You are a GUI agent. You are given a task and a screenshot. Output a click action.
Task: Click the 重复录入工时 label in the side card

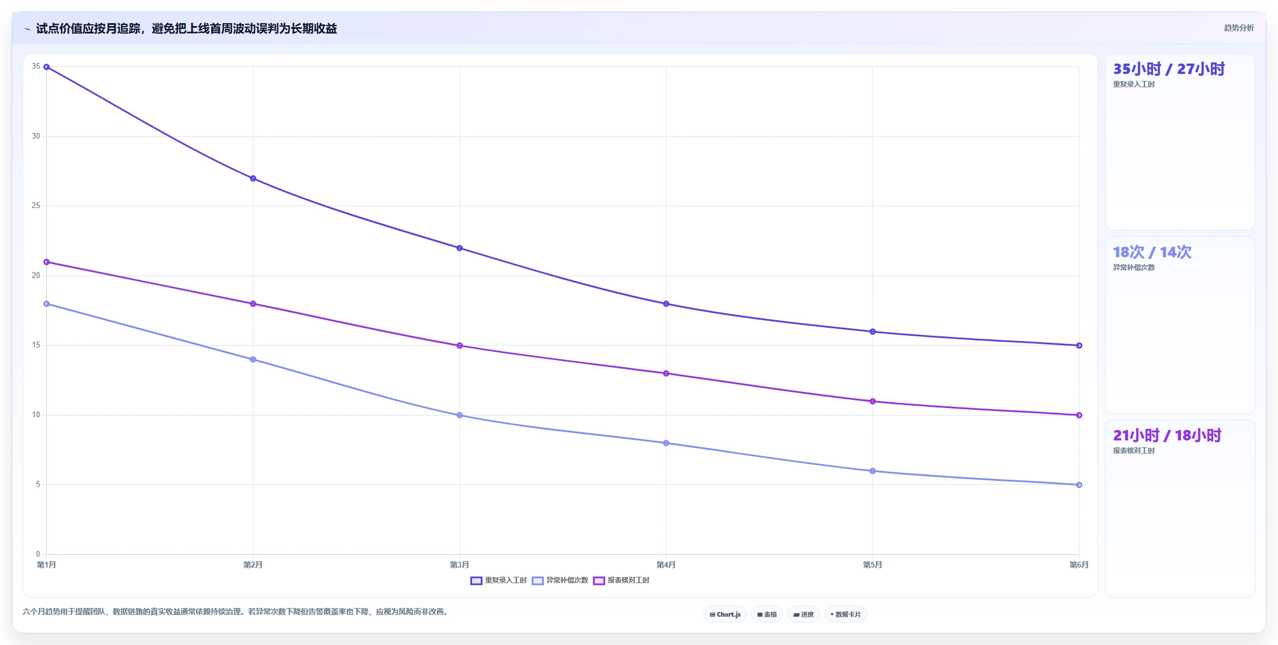tap(1133, 84)
